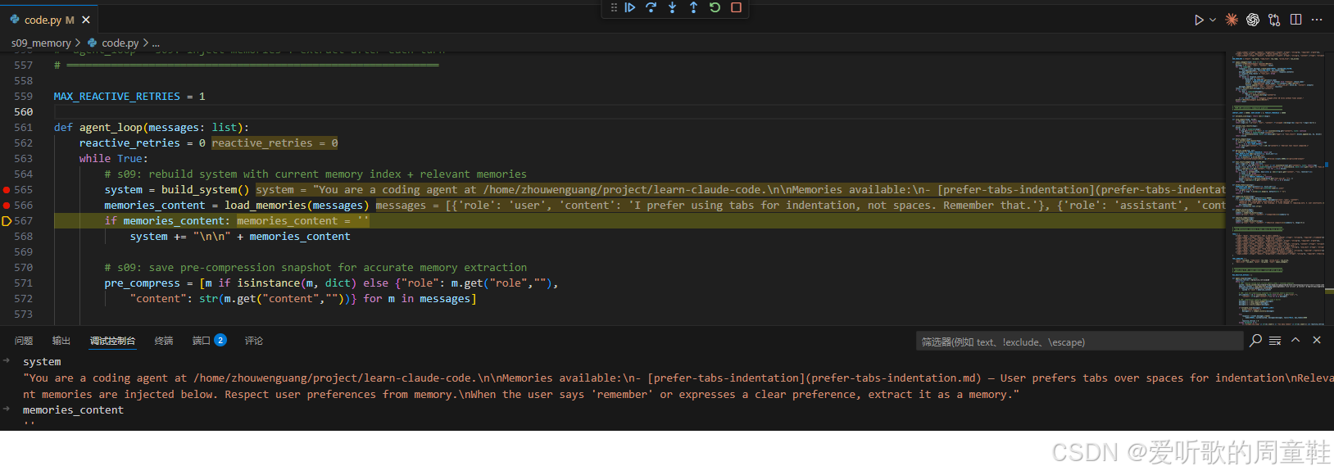The height and width of the screenshot is (475, 1334).
Task: Maximize the bottom panel with chevron
Action: pos(1295,340)
